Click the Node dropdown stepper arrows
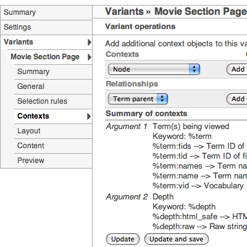This screenshot has width=247, height=247. (195, 69)
